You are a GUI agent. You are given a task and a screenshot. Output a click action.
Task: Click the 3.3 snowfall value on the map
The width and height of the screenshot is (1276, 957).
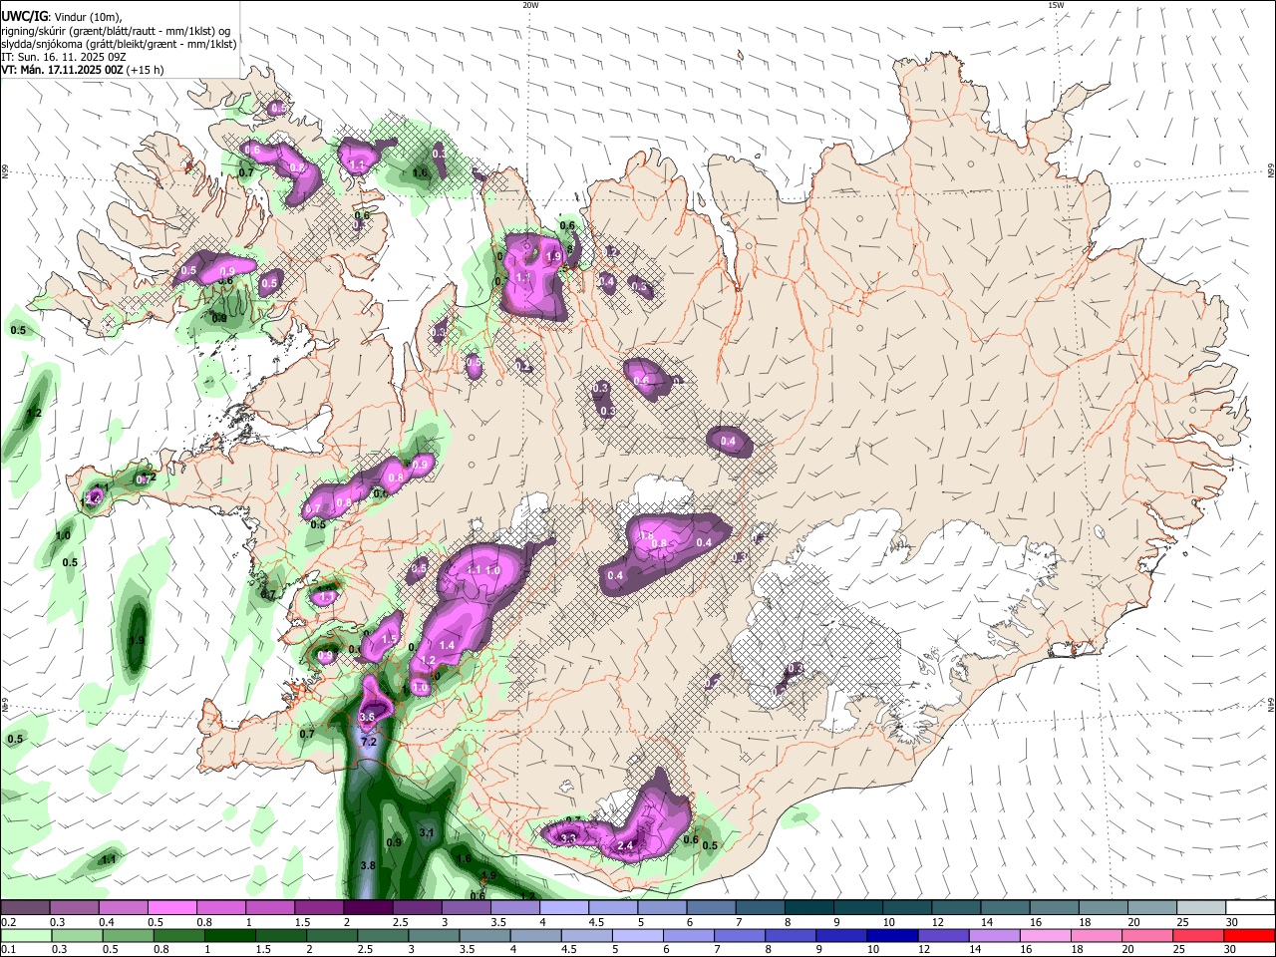click(x=568, y=839)
